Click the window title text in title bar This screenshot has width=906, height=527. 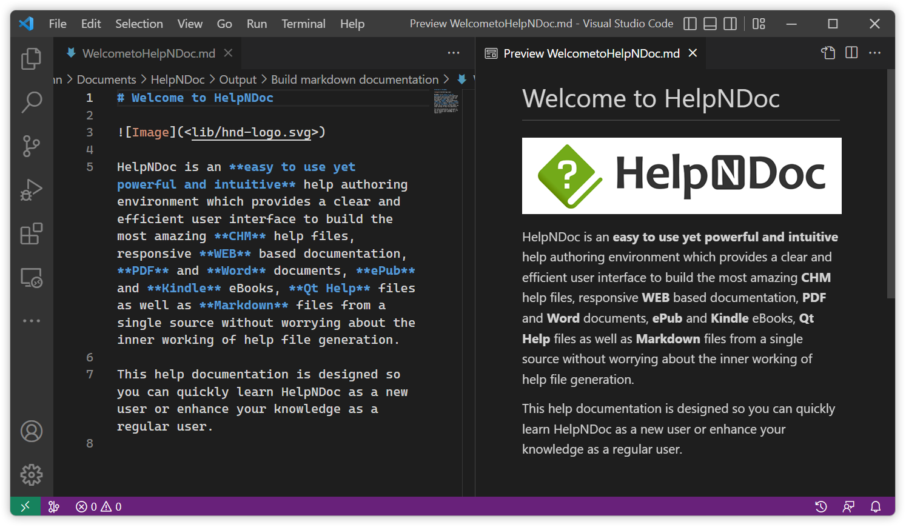point(542,24)
